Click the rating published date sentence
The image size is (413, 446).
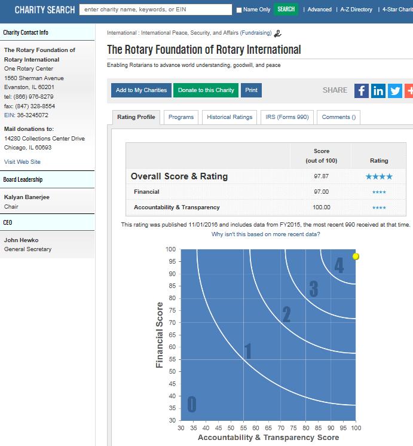265,225
